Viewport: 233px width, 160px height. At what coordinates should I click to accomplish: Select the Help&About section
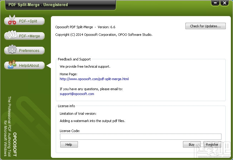(x=24, y=65)
